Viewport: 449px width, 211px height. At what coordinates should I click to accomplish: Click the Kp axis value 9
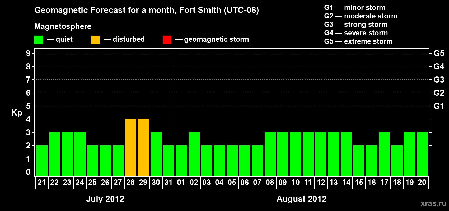[x=28, y=53]
